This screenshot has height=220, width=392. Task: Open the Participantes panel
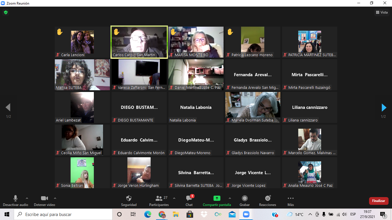click(x=159, y=198)
